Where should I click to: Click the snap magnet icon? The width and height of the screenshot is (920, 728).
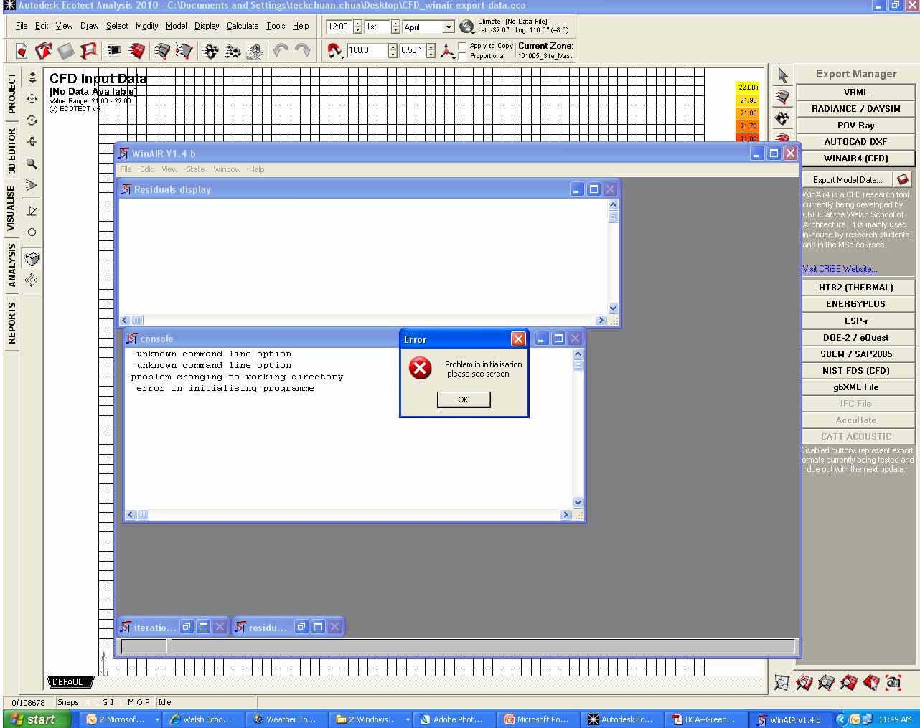click(334, 51)
